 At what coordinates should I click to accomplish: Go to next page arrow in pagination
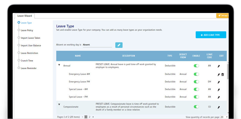click(x=93, y=117)
